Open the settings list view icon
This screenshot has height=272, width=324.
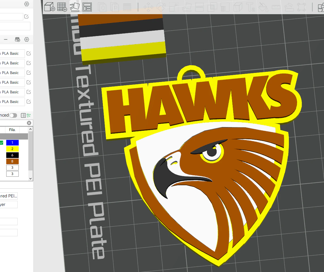click(23, 115)
